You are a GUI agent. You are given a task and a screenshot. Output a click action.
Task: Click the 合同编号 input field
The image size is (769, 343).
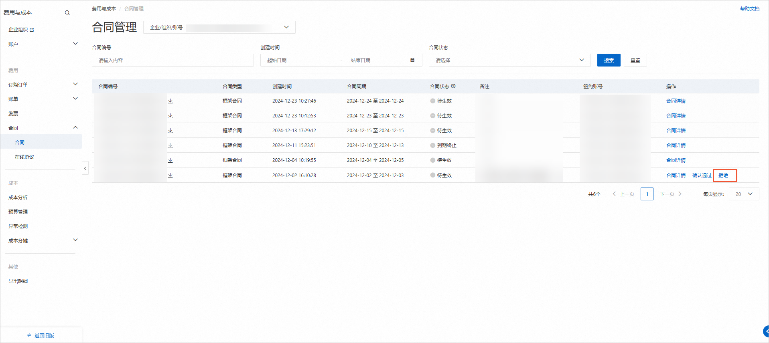(x=173, y=60)
